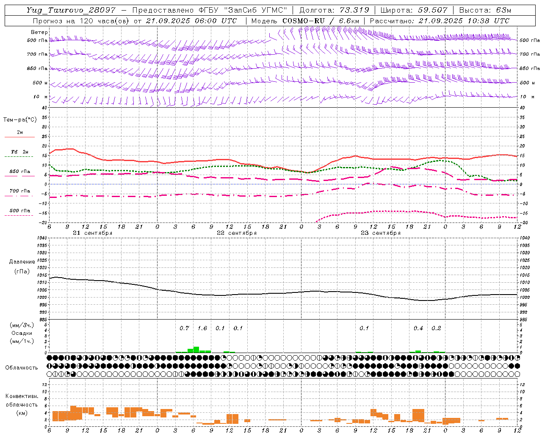This screenshot has width=542, height=434.
Task: Click the Давление pressure panel label
Action: [22, 262]
